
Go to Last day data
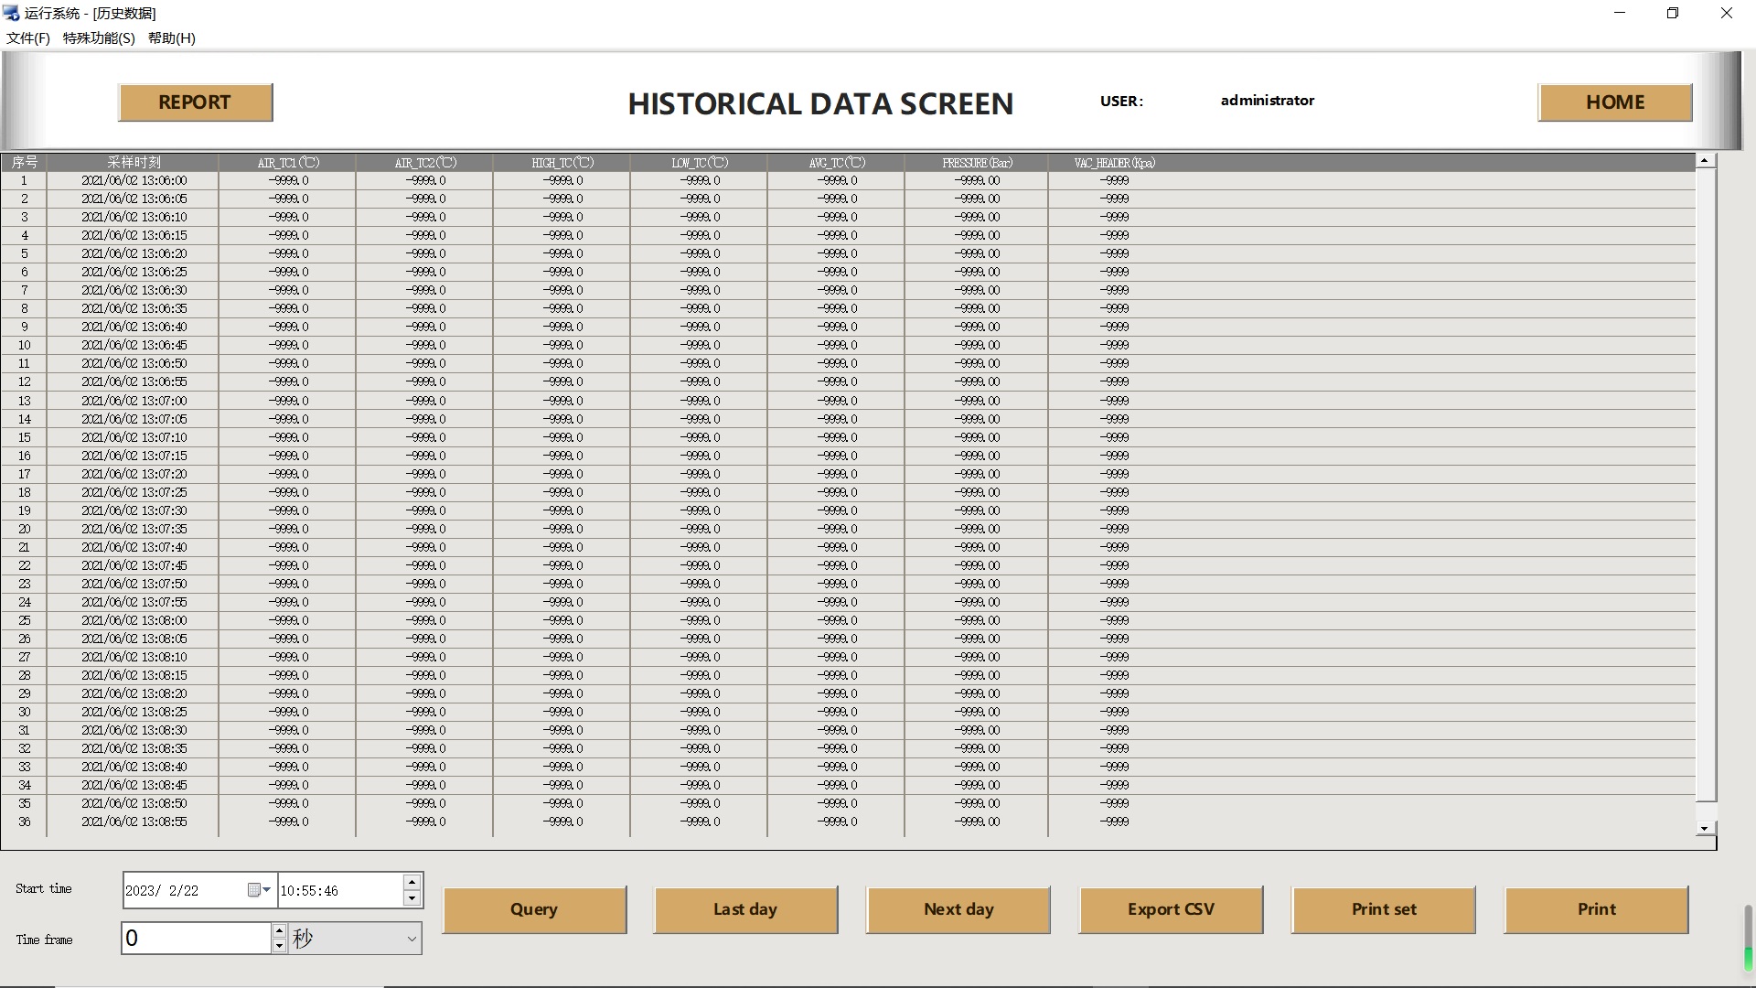744,909
